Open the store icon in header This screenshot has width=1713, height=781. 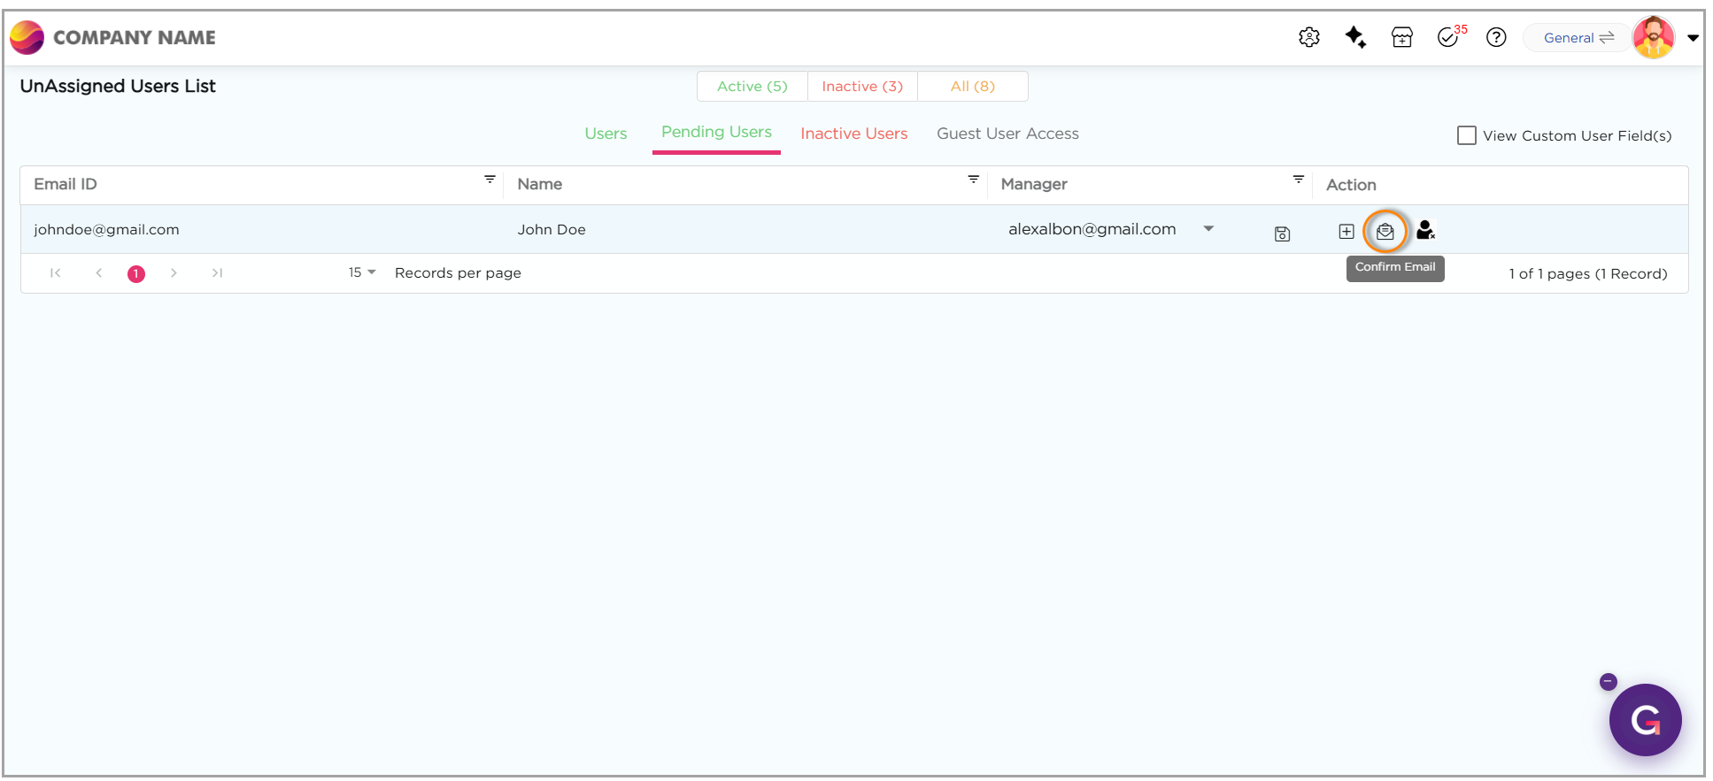click(x=1401, y=37)
